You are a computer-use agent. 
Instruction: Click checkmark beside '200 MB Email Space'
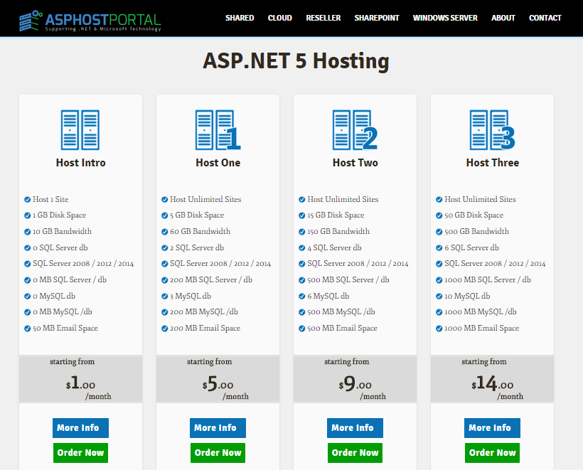[x=164, y=329]
